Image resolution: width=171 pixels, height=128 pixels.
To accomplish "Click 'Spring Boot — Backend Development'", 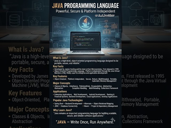I will [x=68, y=104].
